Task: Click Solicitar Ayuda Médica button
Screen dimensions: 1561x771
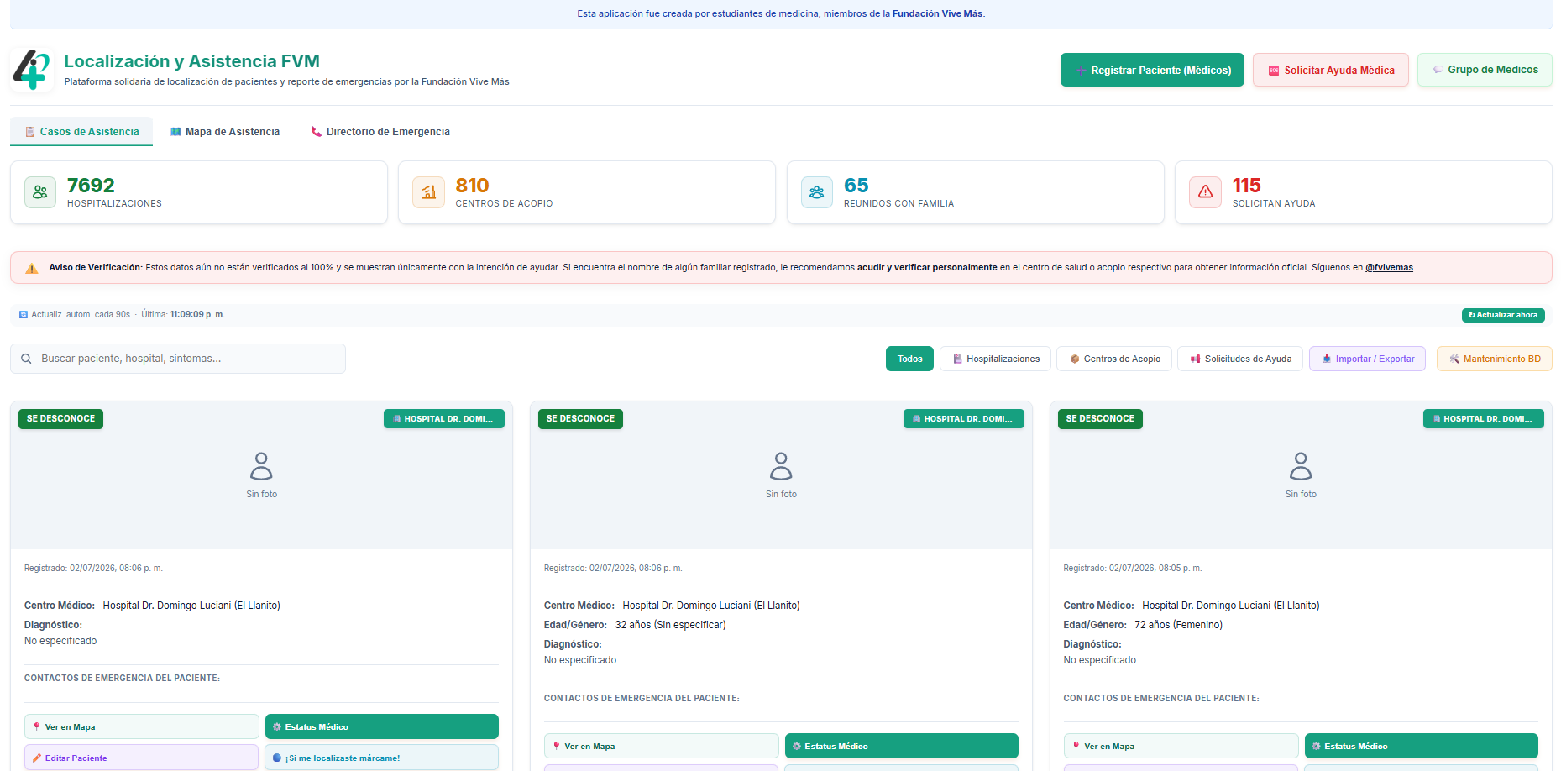Action: click(1331, 70)
